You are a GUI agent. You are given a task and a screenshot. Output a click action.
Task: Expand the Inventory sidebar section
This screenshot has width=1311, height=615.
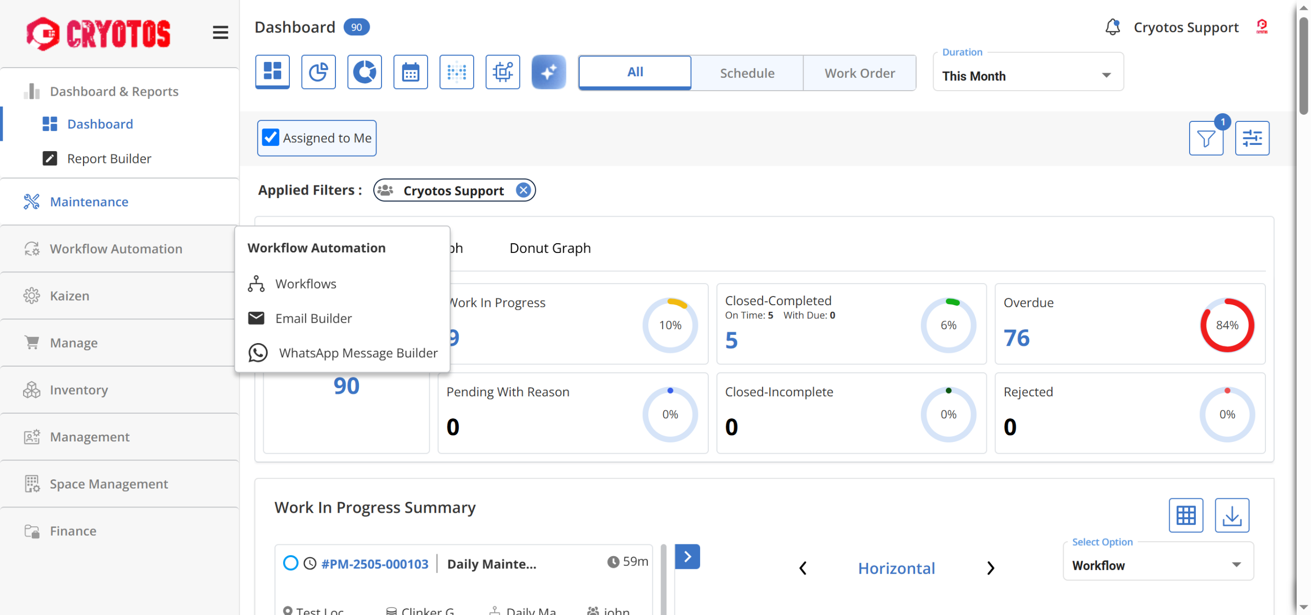point(79,390)
